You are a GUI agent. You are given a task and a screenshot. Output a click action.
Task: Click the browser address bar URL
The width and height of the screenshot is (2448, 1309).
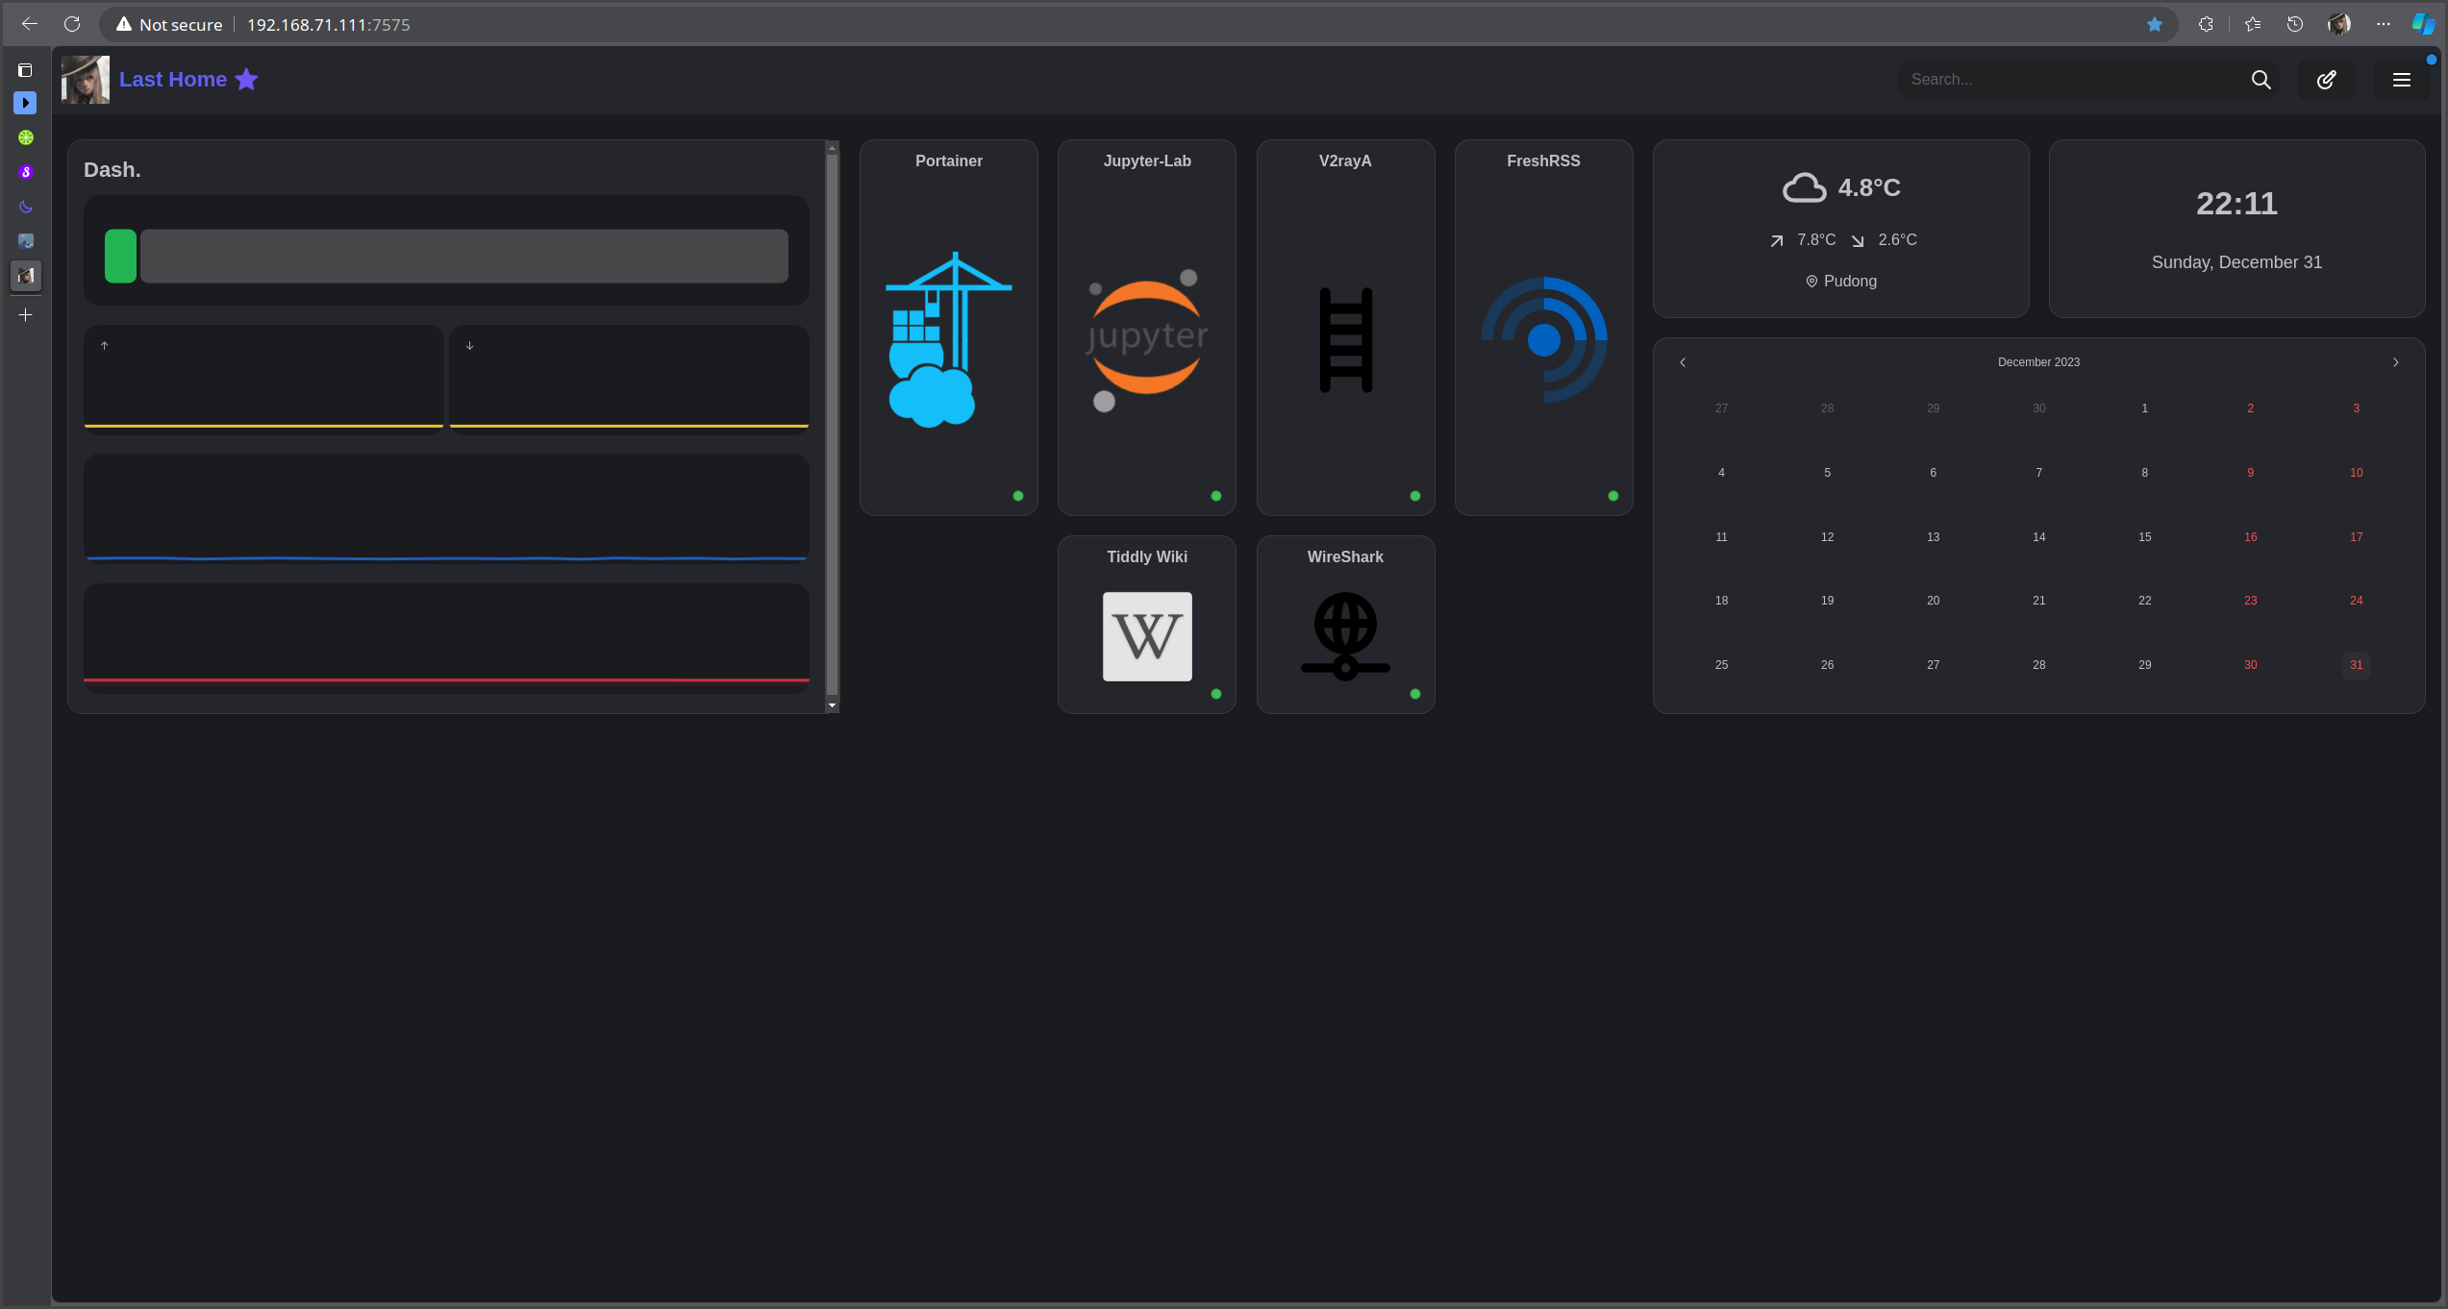pyautogui.click(x=328, y=25)
